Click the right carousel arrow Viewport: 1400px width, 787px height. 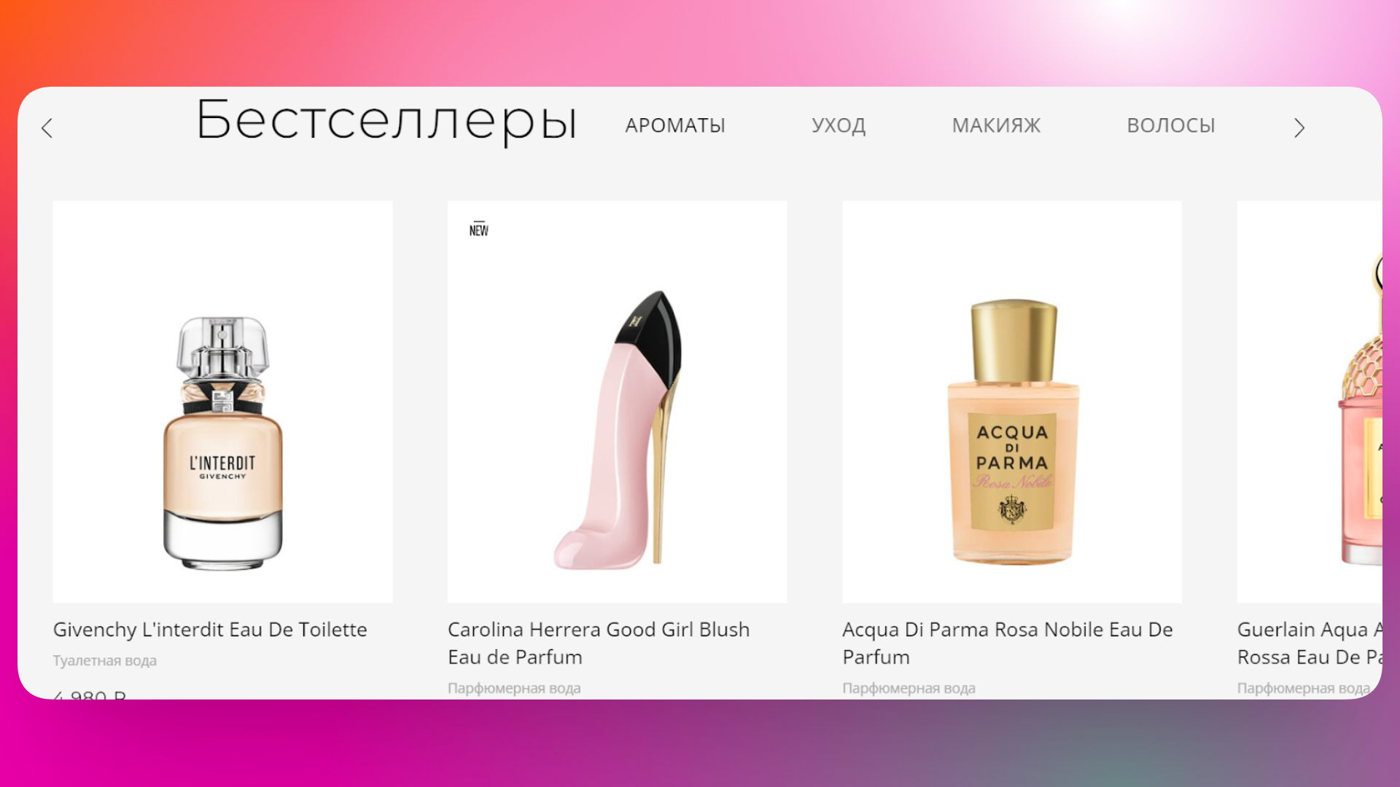[1299, 128]
